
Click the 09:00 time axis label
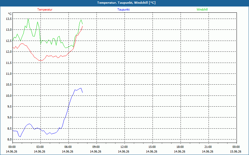[96, 147]
